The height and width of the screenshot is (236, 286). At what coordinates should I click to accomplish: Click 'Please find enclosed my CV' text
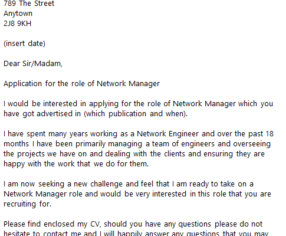(52, 224)
